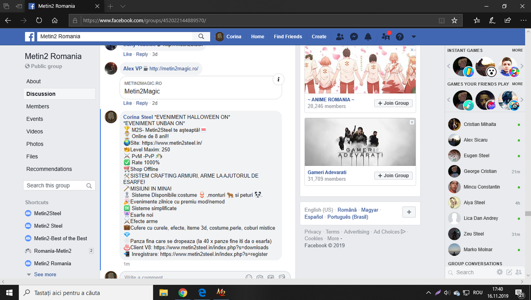This screenshot has width=531, height=300.
Task: Open Messenger icon in top bar
Action: [354, 37]
